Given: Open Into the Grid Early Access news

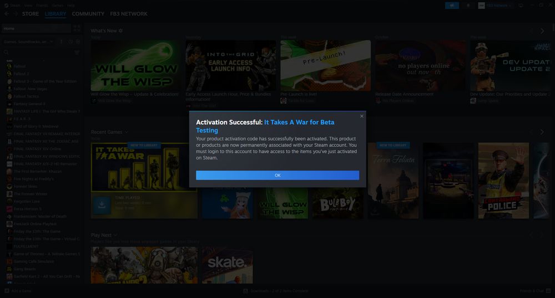Looking at the screenshot, I should [x=231, y=66].
